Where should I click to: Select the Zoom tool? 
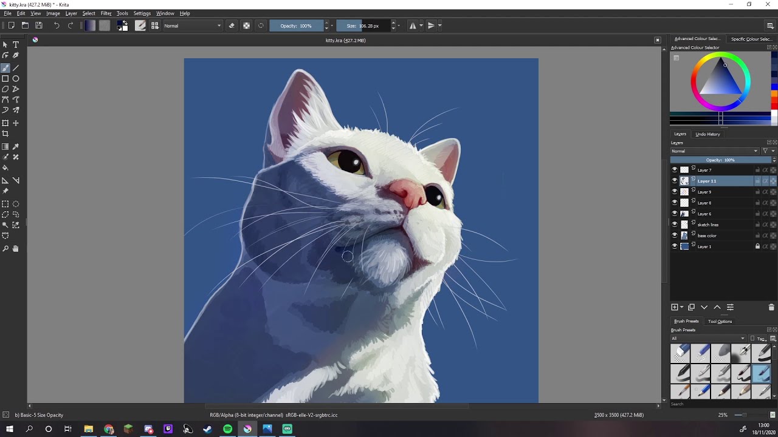5,248
